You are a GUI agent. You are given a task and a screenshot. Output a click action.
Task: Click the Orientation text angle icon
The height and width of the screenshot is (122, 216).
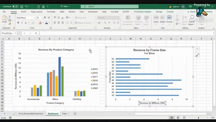67,18
